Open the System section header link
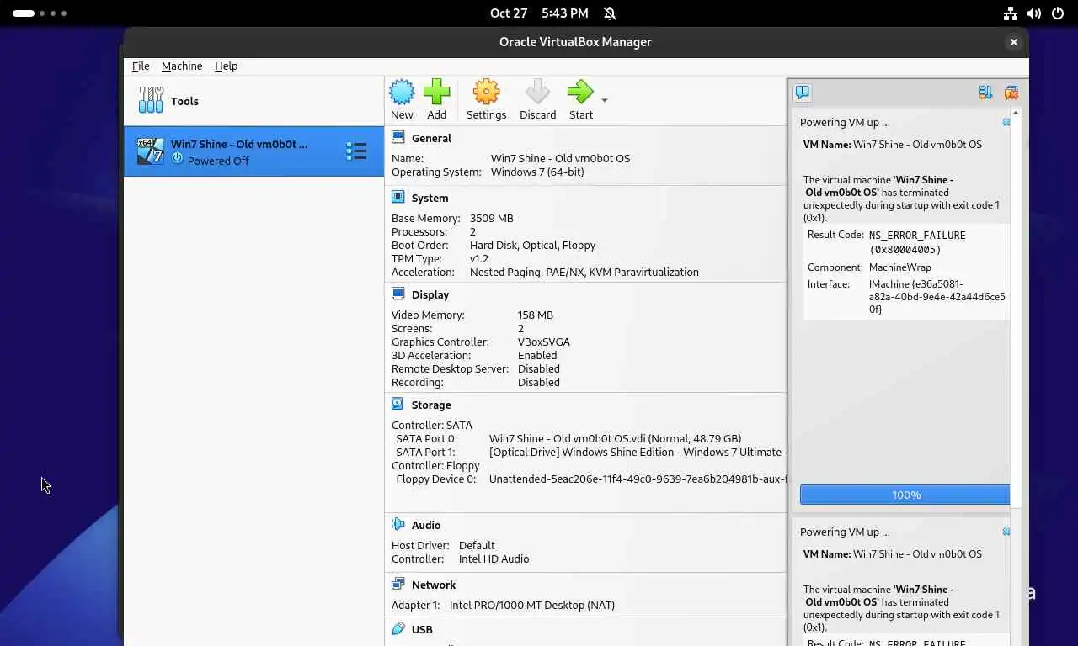The height and width of the screenshot is (646, 1078). tap(430, 198)
